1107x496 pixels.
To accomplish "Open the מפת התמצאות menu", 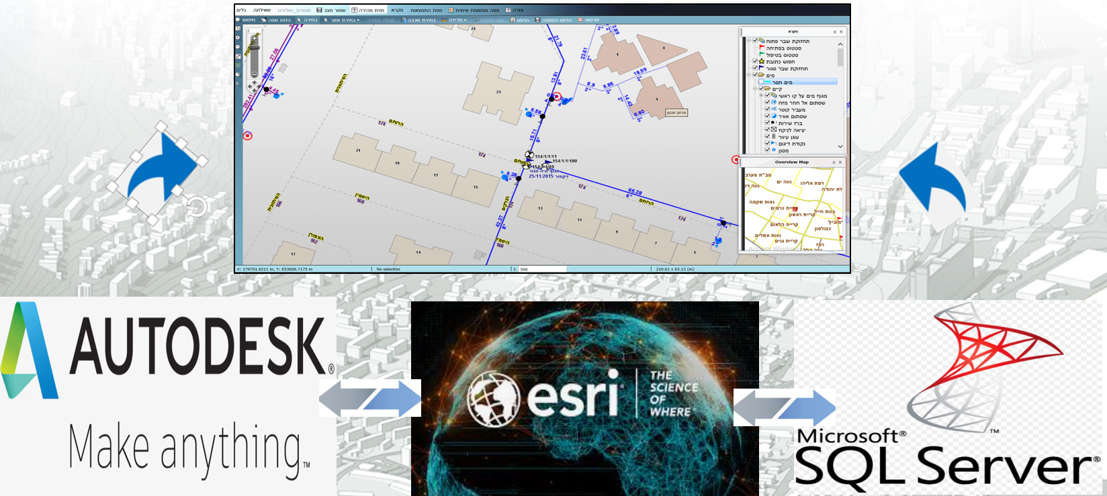I will click(427, 10).
